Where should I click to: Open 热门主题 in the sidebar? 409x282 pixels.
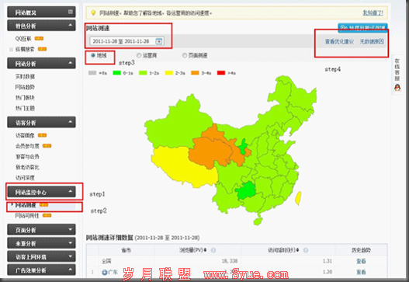(25, 108)
